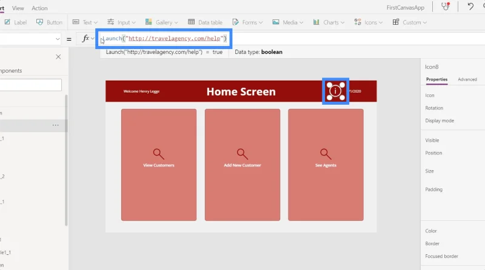Screen dimensions: 485x270
Task: Click the Input sliders icon
Action: coord(111,22)
